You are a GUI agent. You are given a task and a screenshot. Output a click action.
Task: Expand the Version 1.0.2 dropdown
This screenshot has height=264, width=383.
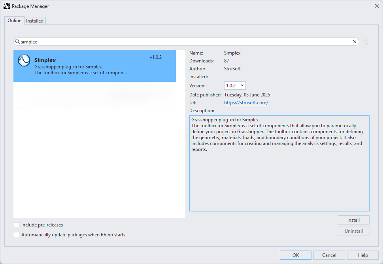click(x=235, y=85)
